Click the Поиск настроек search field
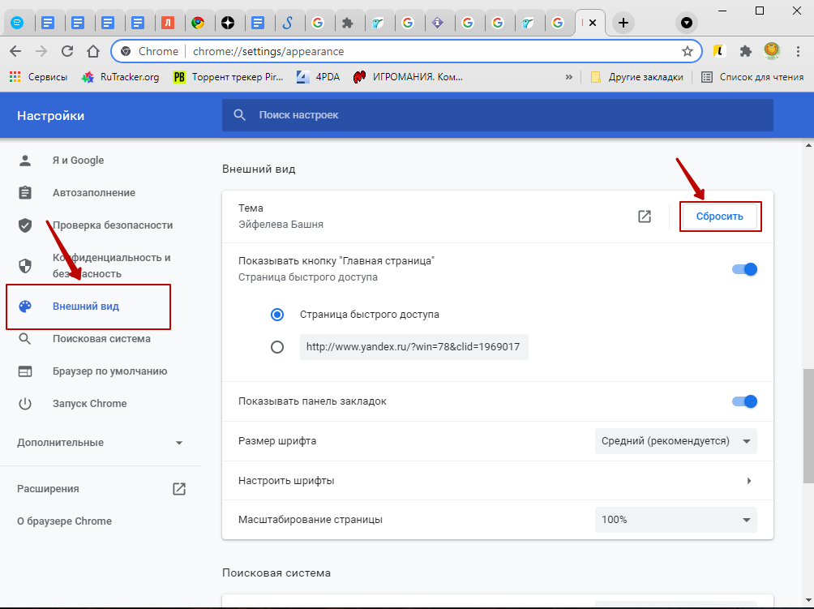This screenshot has width=814, height=609. pyautogui.click(x=498, y=115)
